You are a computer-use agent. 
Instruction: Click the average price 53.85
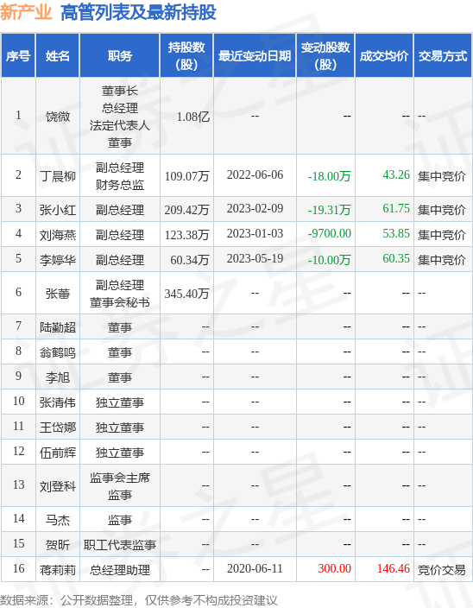tap(396, 233)
